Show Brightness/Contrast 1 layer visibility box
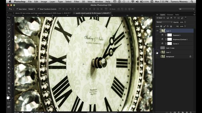The width and height of the screenshot is (202, 113). tap(157, 39)
